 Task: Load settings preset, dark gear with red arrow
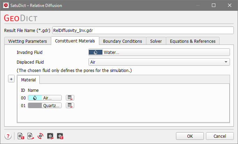[50, 136]
